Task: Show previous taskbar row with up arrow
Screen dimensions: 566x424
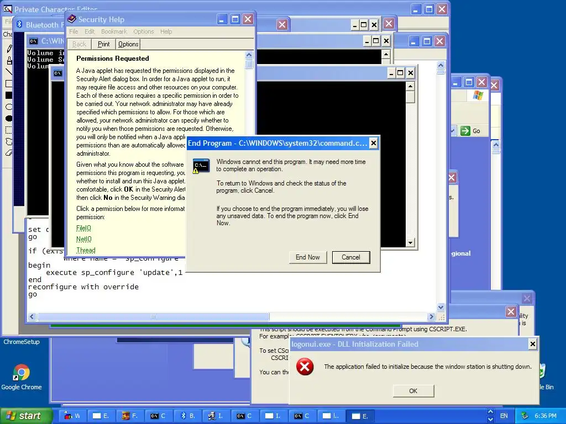Action: (x=490, y=412)
